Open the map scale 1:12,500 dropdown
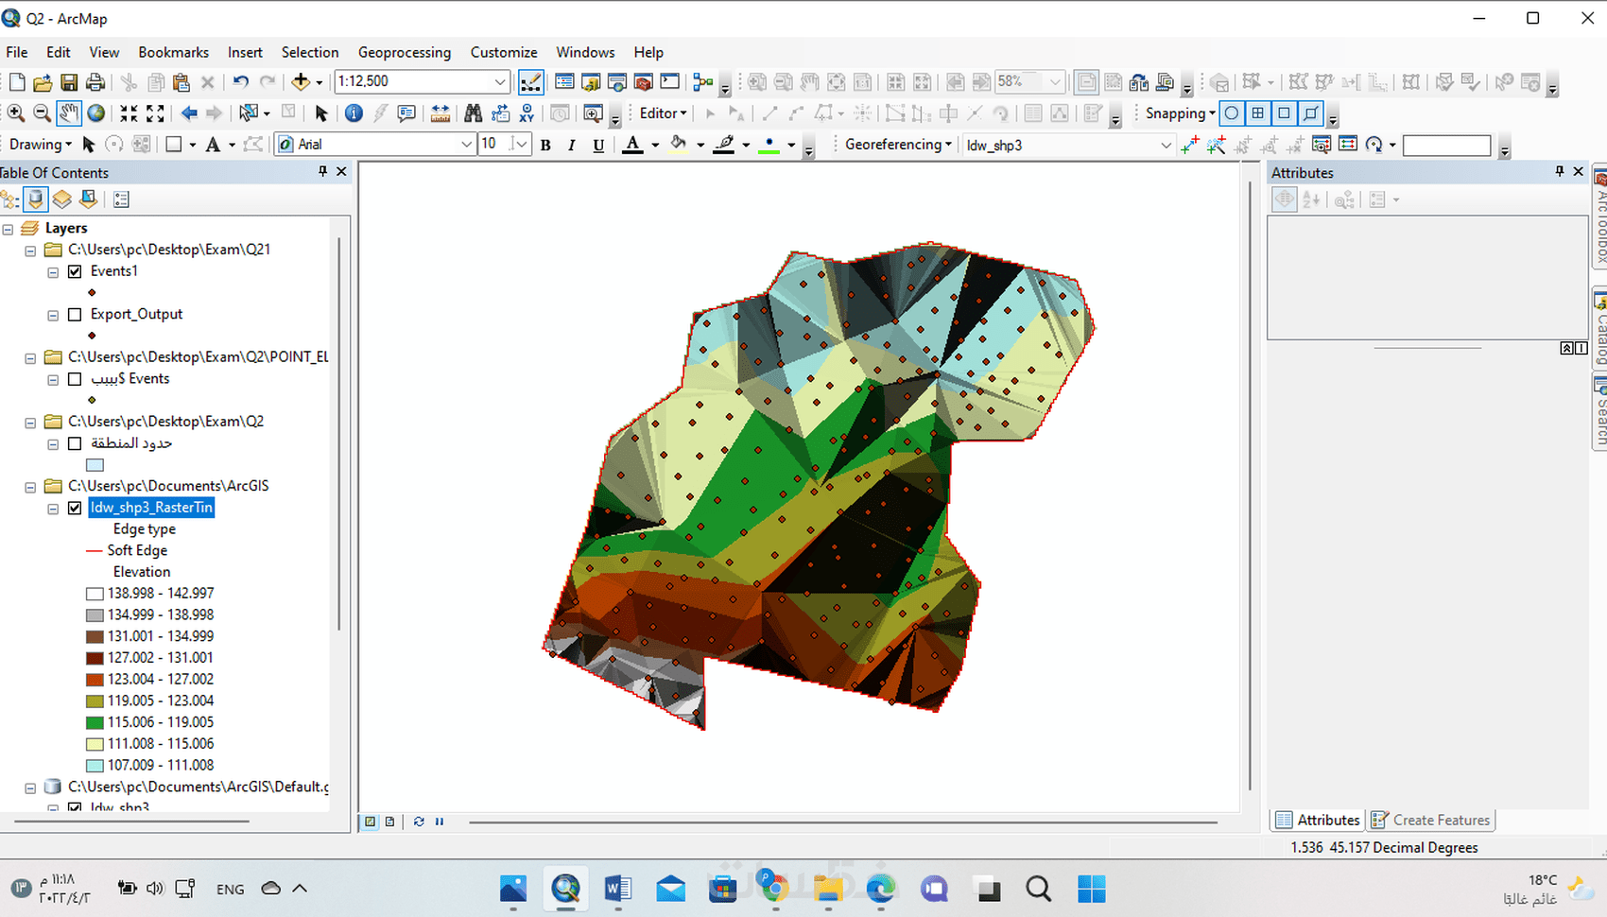1607x917 pixels. 500,82
